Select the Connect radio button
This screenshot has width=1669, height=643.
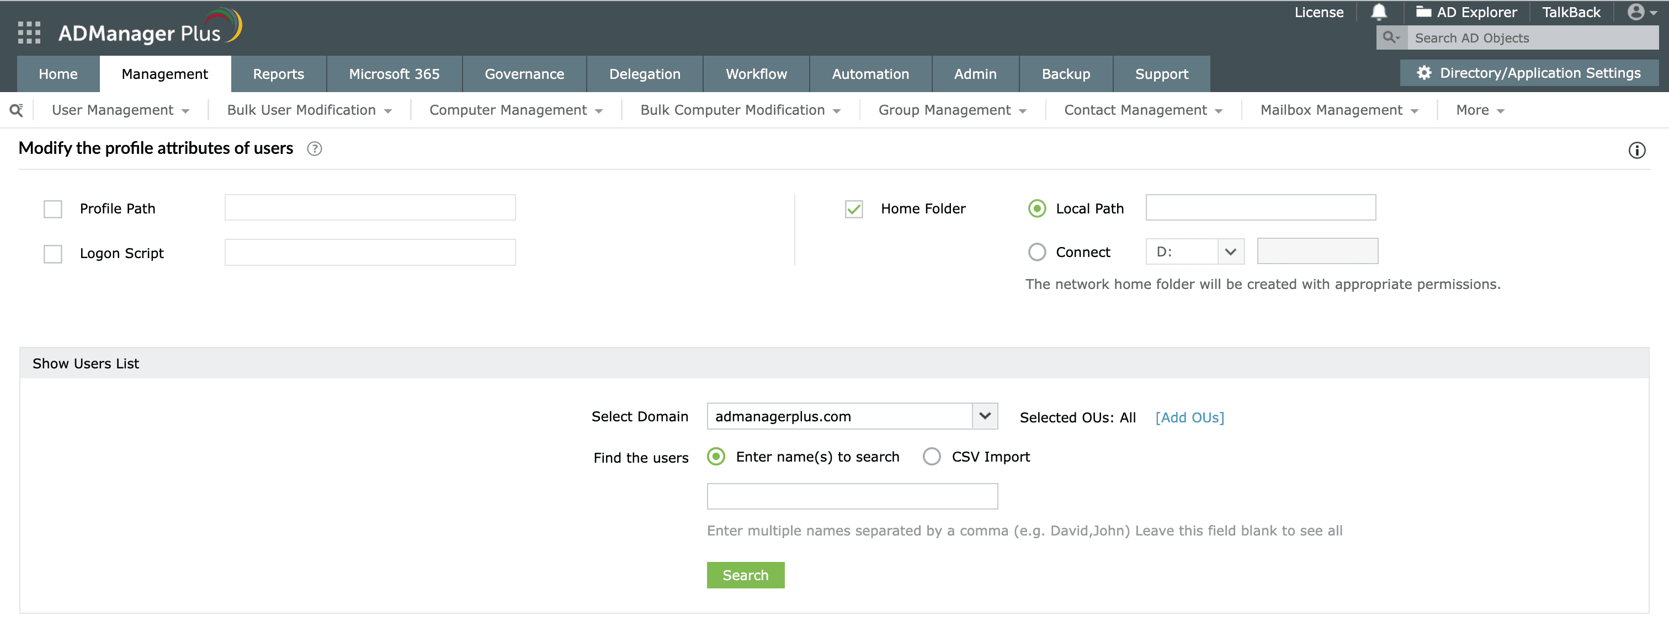click(x=1037, y=253)
